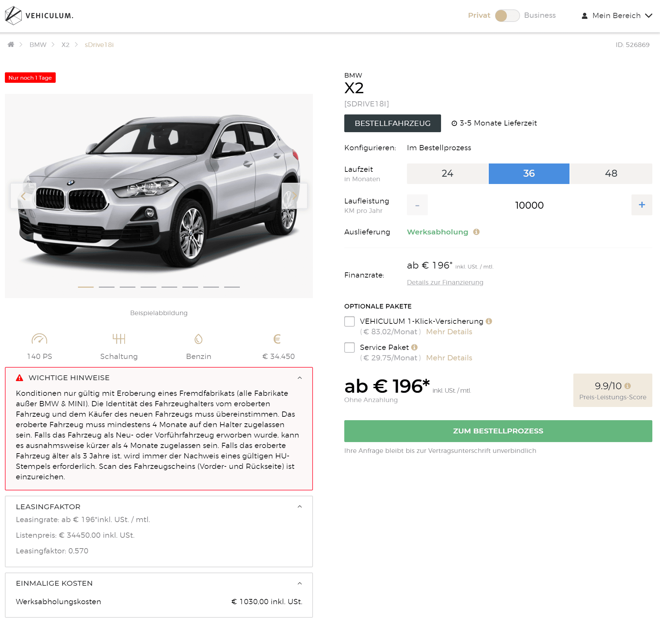Click the Schaltung gearshift icon

coord(119,338)
